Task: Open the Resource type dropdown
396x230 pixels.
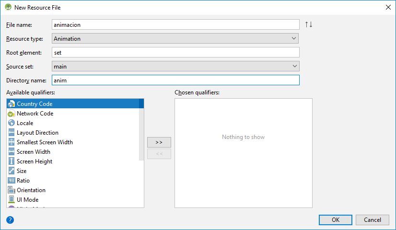Action: 175,38
